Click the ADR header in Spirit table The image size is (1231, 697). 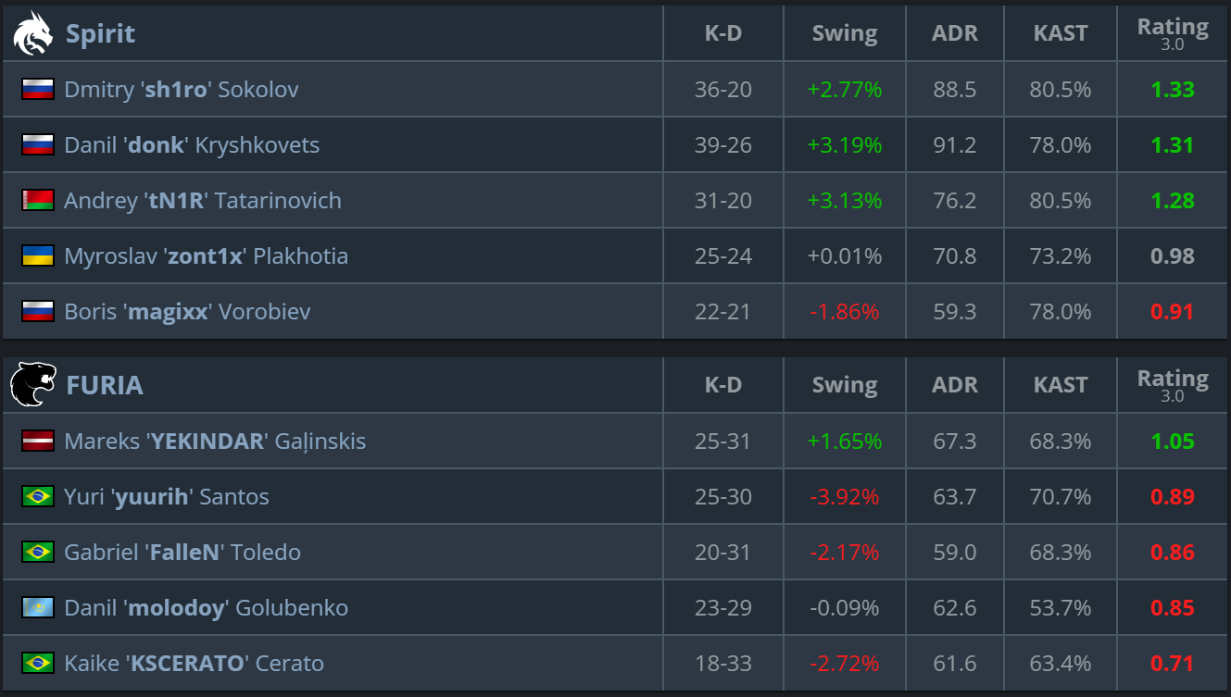(x=955, y=33)
